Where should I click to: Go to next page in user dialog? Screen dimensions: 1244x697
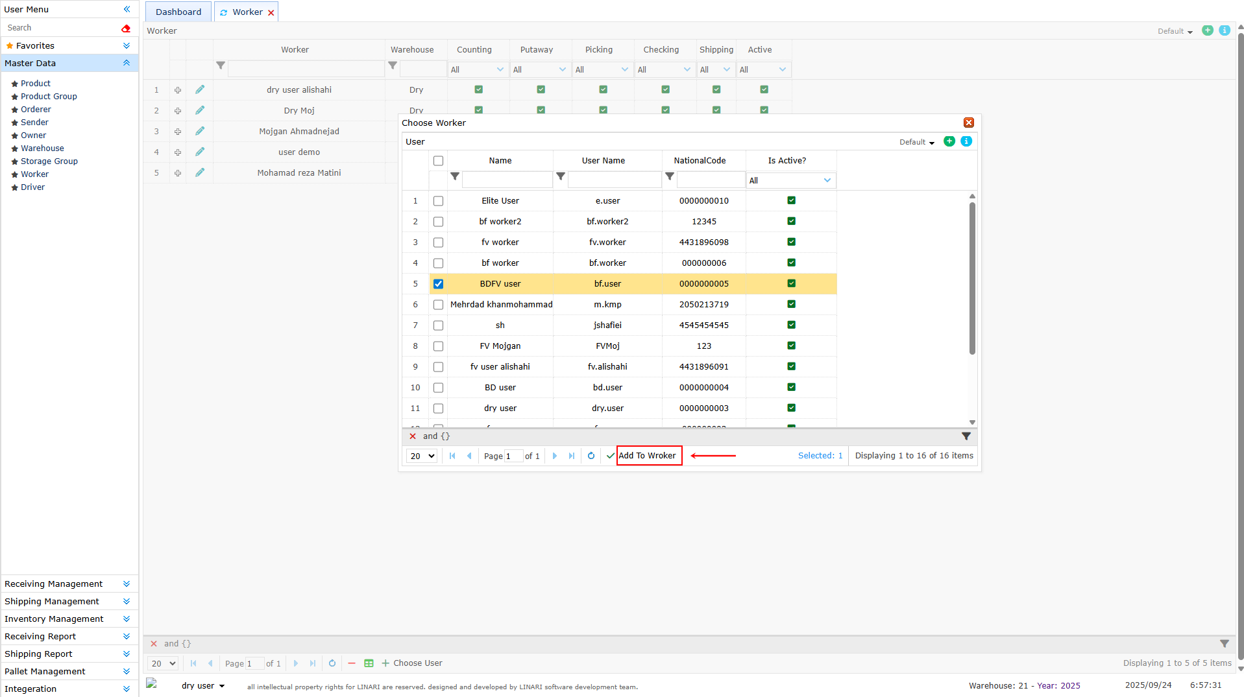(x=554, y=456)
